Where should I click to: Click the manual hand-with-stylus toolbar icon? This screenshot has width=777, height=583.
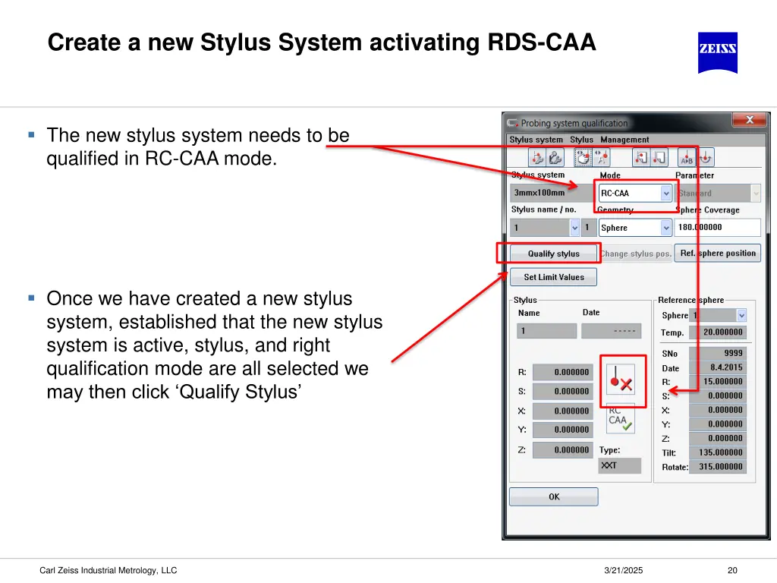[x=583, y=157]
